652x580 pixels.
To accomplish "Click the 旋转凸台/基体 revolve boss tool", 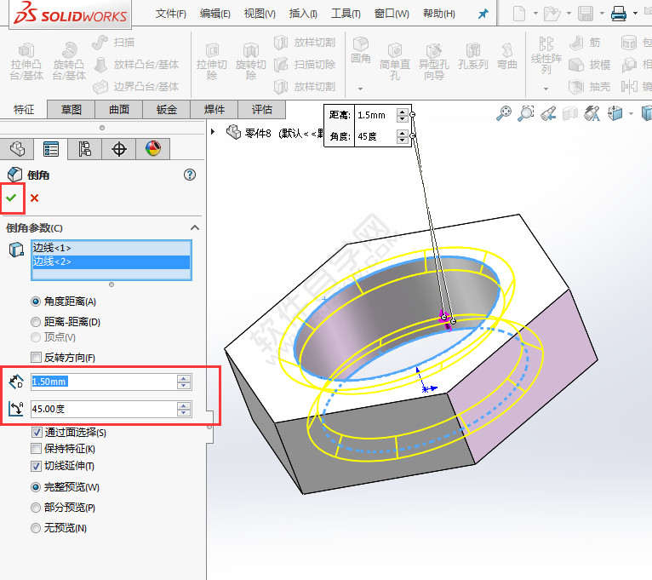I will tap(69, 61).
